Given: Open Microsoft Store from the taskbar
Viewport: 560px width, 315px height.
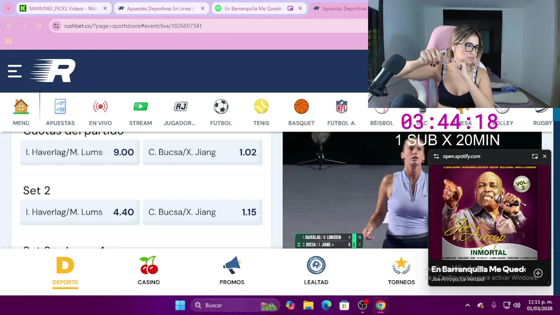Looking at the screenshot, I should click(x=344, y=305).
